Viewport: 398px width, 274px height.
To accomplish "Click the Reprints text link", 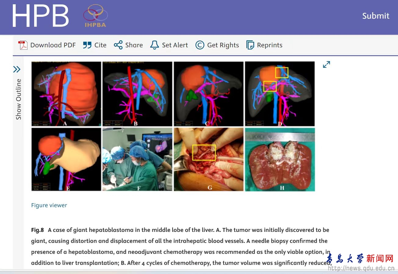I will point(270,45).
